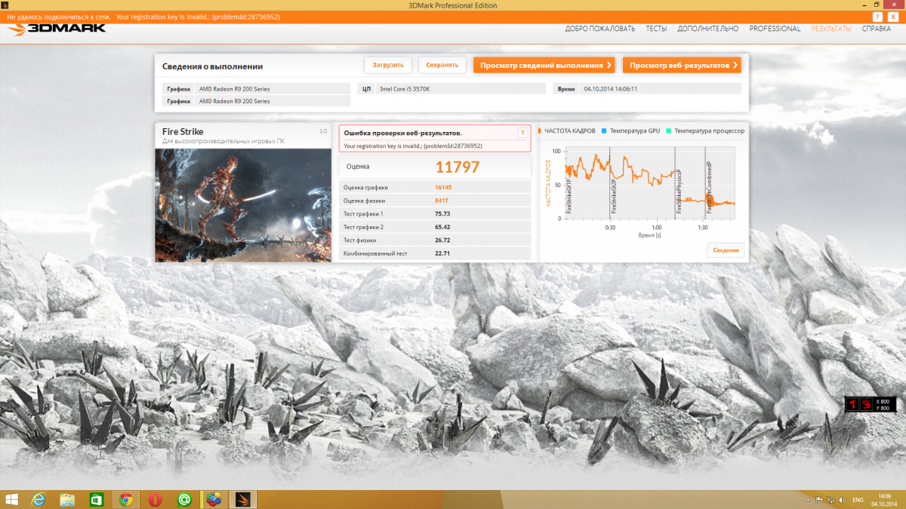This screenshot has height=509, width=906.
Task: Toggle the Температура GPU legend entry
Action: coord(631,130)
